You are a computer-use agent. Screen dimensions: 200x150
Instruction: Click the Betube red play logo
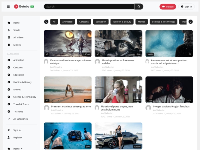tap(16, 6)
